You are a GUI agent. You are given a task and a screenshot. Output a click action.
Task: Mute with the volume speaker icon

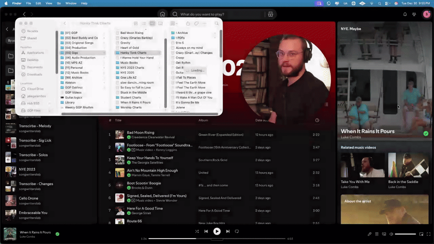pyautogui.click(x=391, y=234)
